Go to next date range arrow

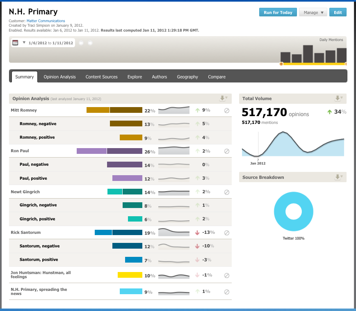(x=90, y=43)
